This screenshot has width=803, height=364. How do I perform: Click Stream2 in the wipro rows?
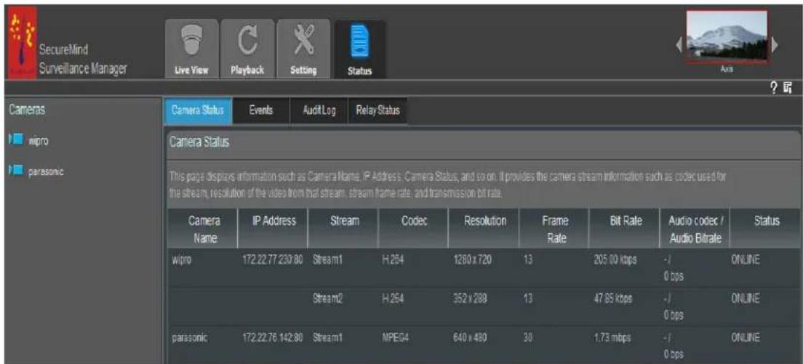328,299
